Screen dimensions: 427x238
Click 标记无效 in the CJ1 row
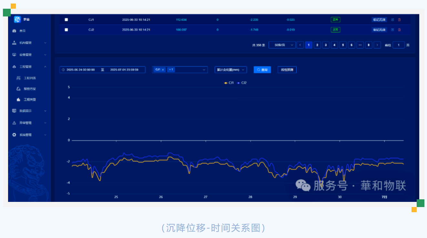point(379,20)
